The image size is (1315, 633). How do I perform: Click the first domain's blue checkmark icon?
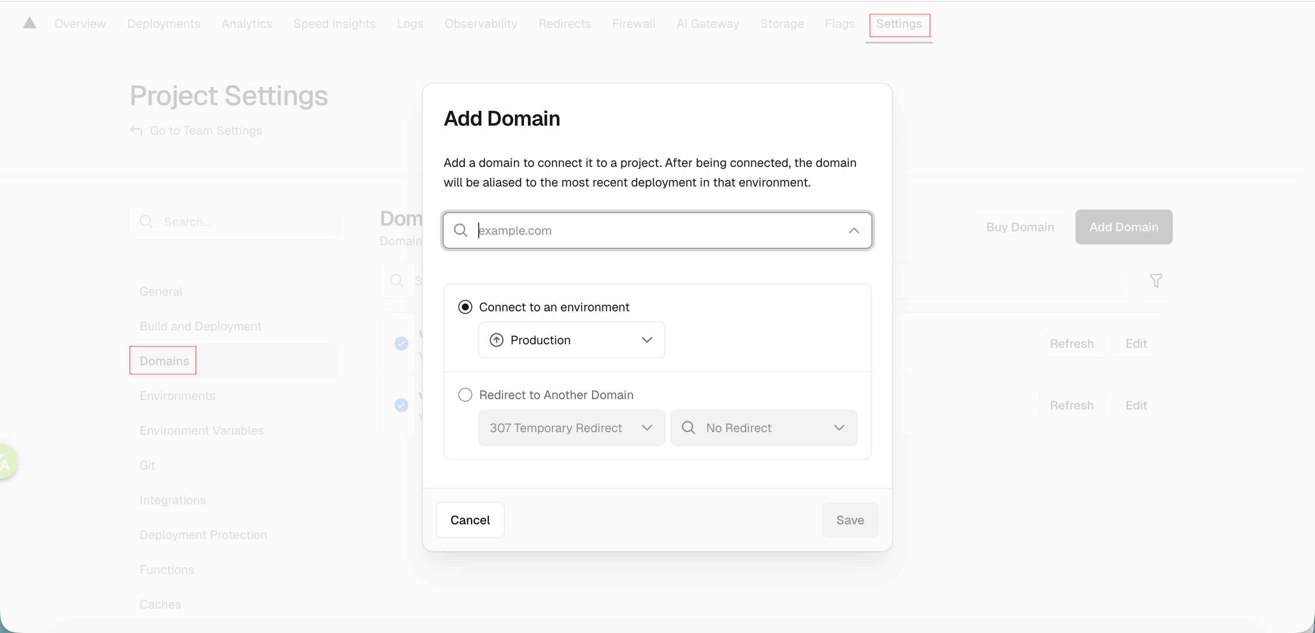click(401, 343)
